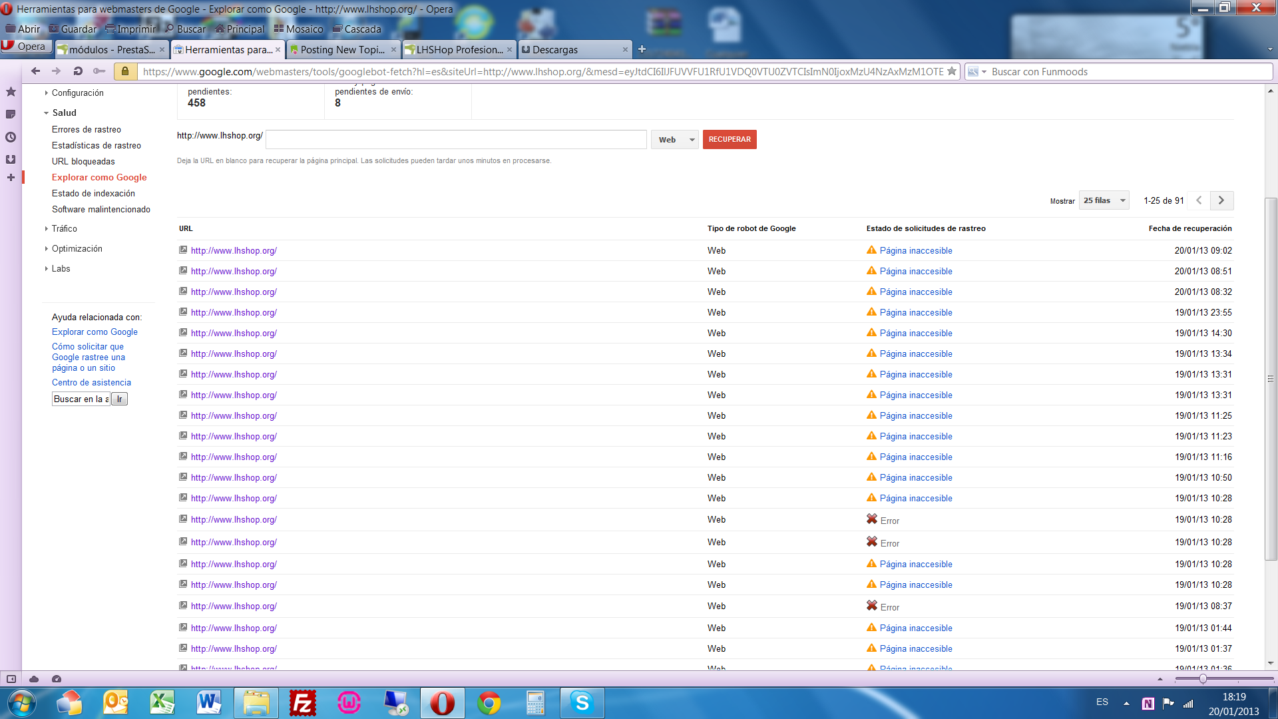Bookmark page with address bar star
Screen dimensions: 1278x719
click(x=952, y=71)
